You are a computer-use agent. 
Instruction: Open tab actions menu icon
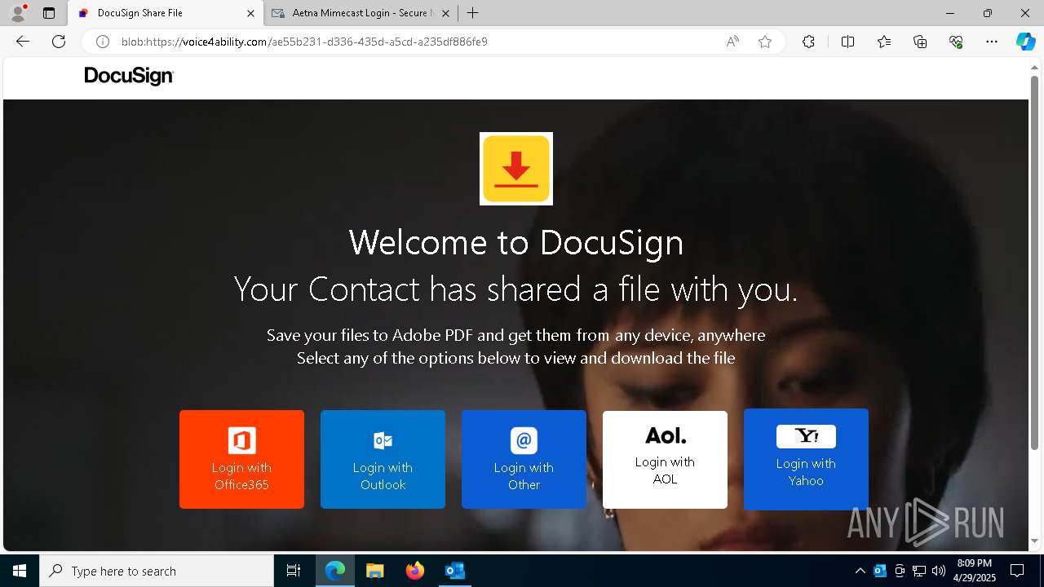tap(49, 13)
